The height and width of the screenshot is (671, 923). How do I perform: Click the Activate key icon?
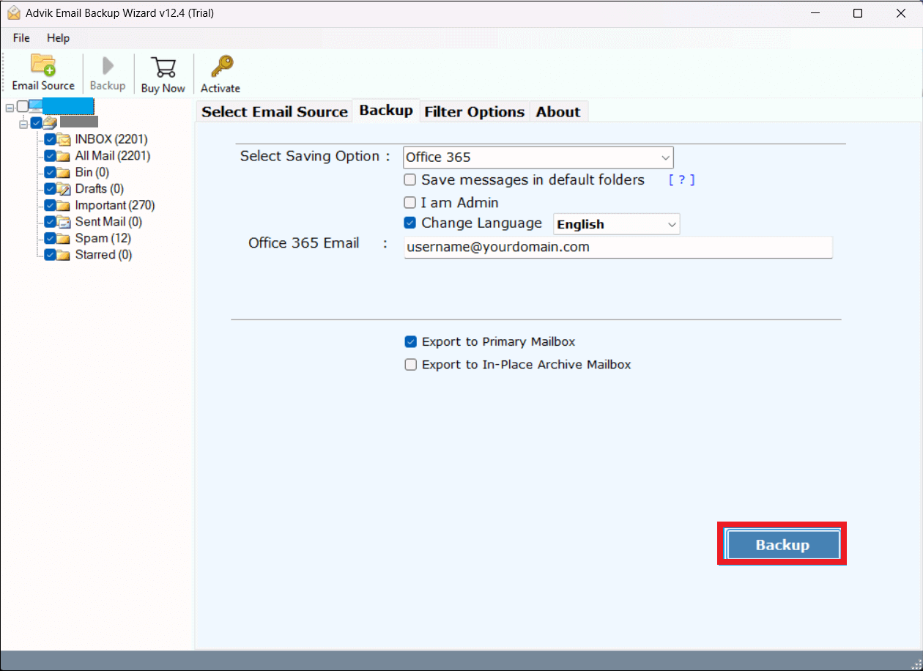[220, 66]
